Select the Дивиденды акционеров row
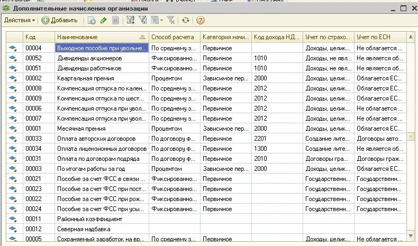This screenshot has width=418, height=246. [x=206, y=58]
